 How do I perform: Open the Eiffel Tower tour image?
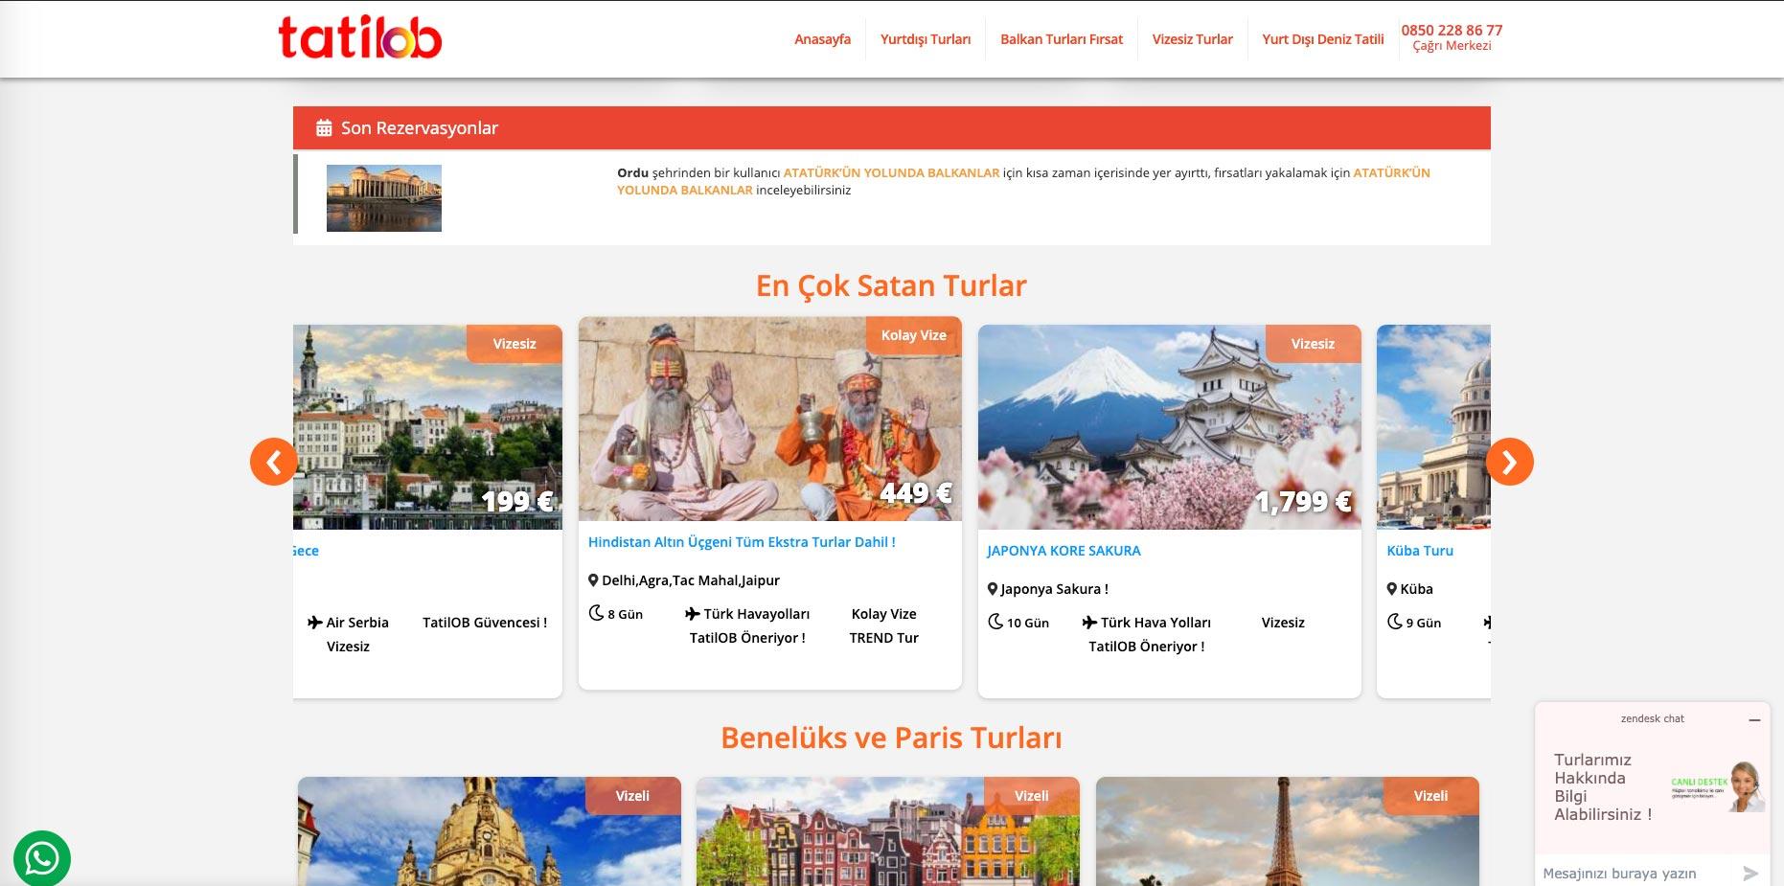click(x=1288, y=831)
